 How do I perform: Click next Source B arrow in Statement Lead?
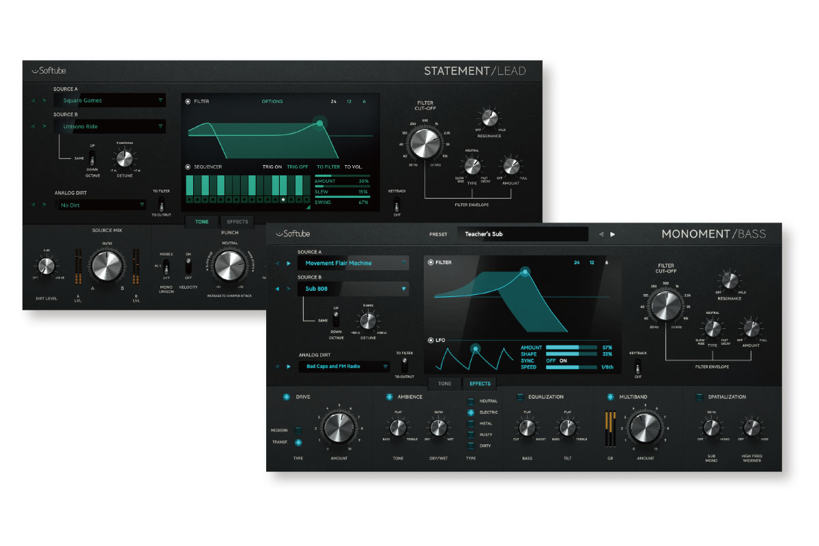(x=44, y=126)
